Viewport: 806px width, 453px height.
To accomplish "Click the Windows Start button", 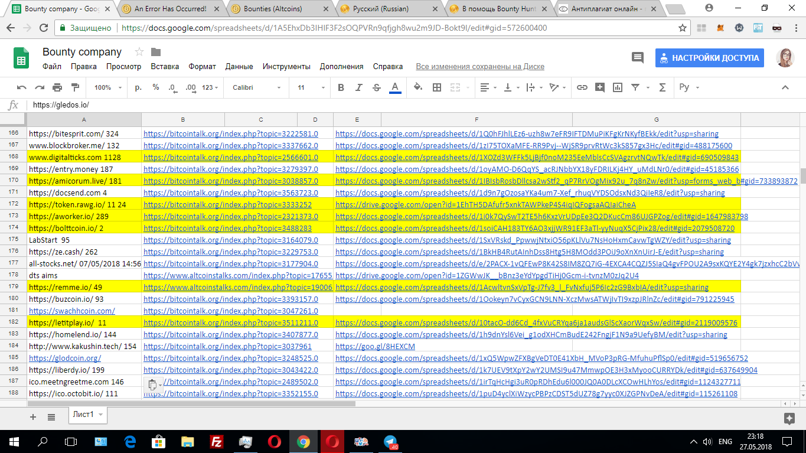I will click(13, 441).
